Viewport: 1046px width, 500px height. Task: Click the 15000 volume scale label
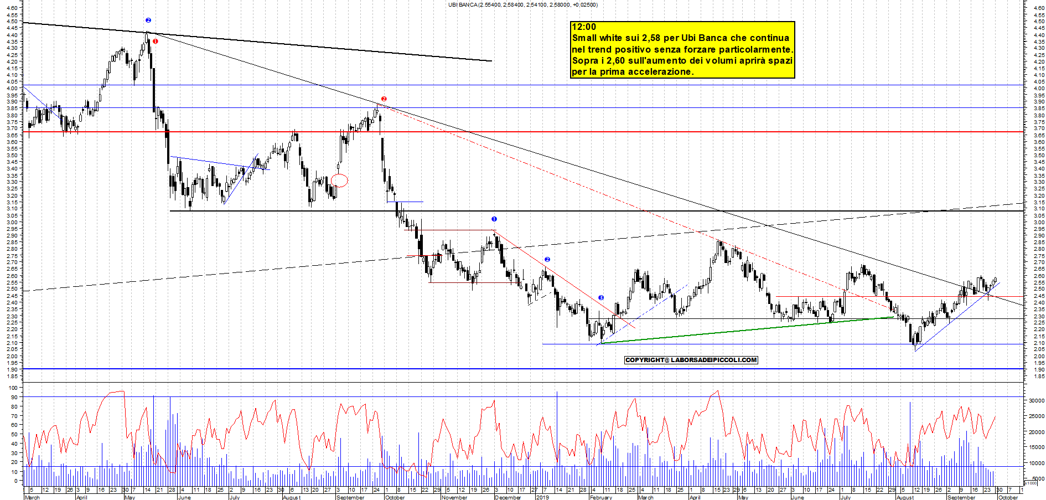[x=1036, y=447]
